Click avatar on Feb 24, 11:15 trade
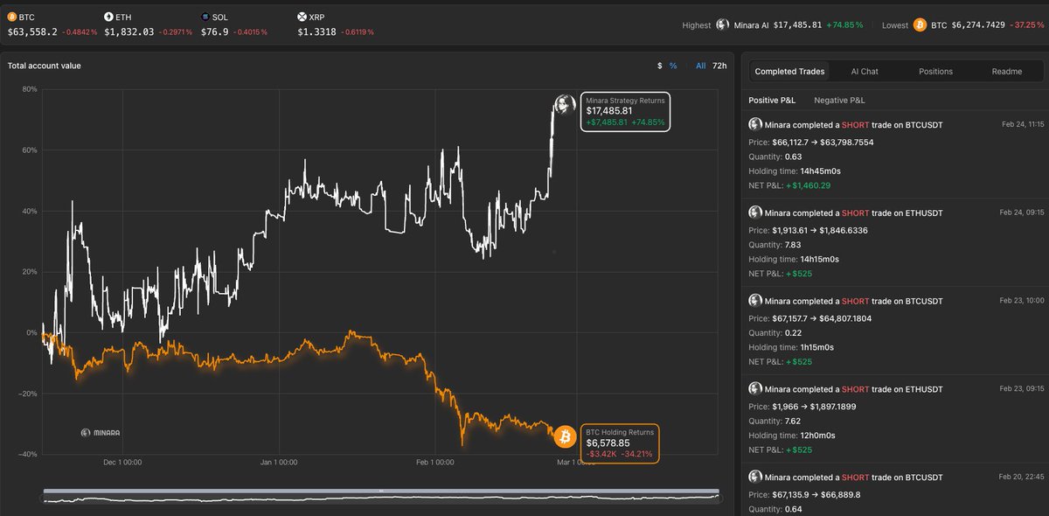The image size is (1049, 516). point(755,125)
